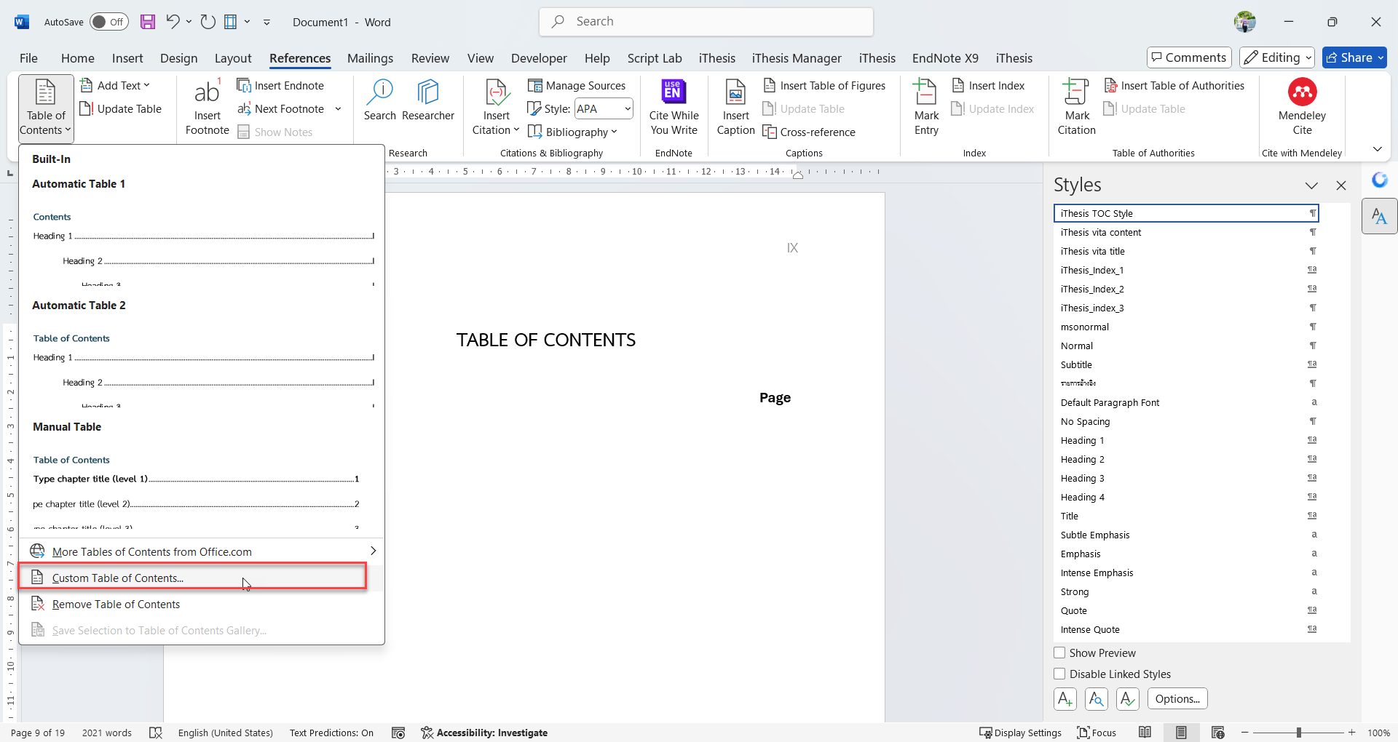
Task: Click the Options button in Styles pane
Action: pos(1177,699)
